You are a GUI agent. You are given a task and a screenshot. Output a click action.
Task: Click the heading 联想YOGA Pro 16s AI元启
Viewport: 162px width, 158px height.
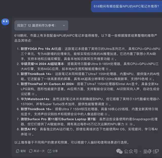pyautogui.click(x=41, y=49)
